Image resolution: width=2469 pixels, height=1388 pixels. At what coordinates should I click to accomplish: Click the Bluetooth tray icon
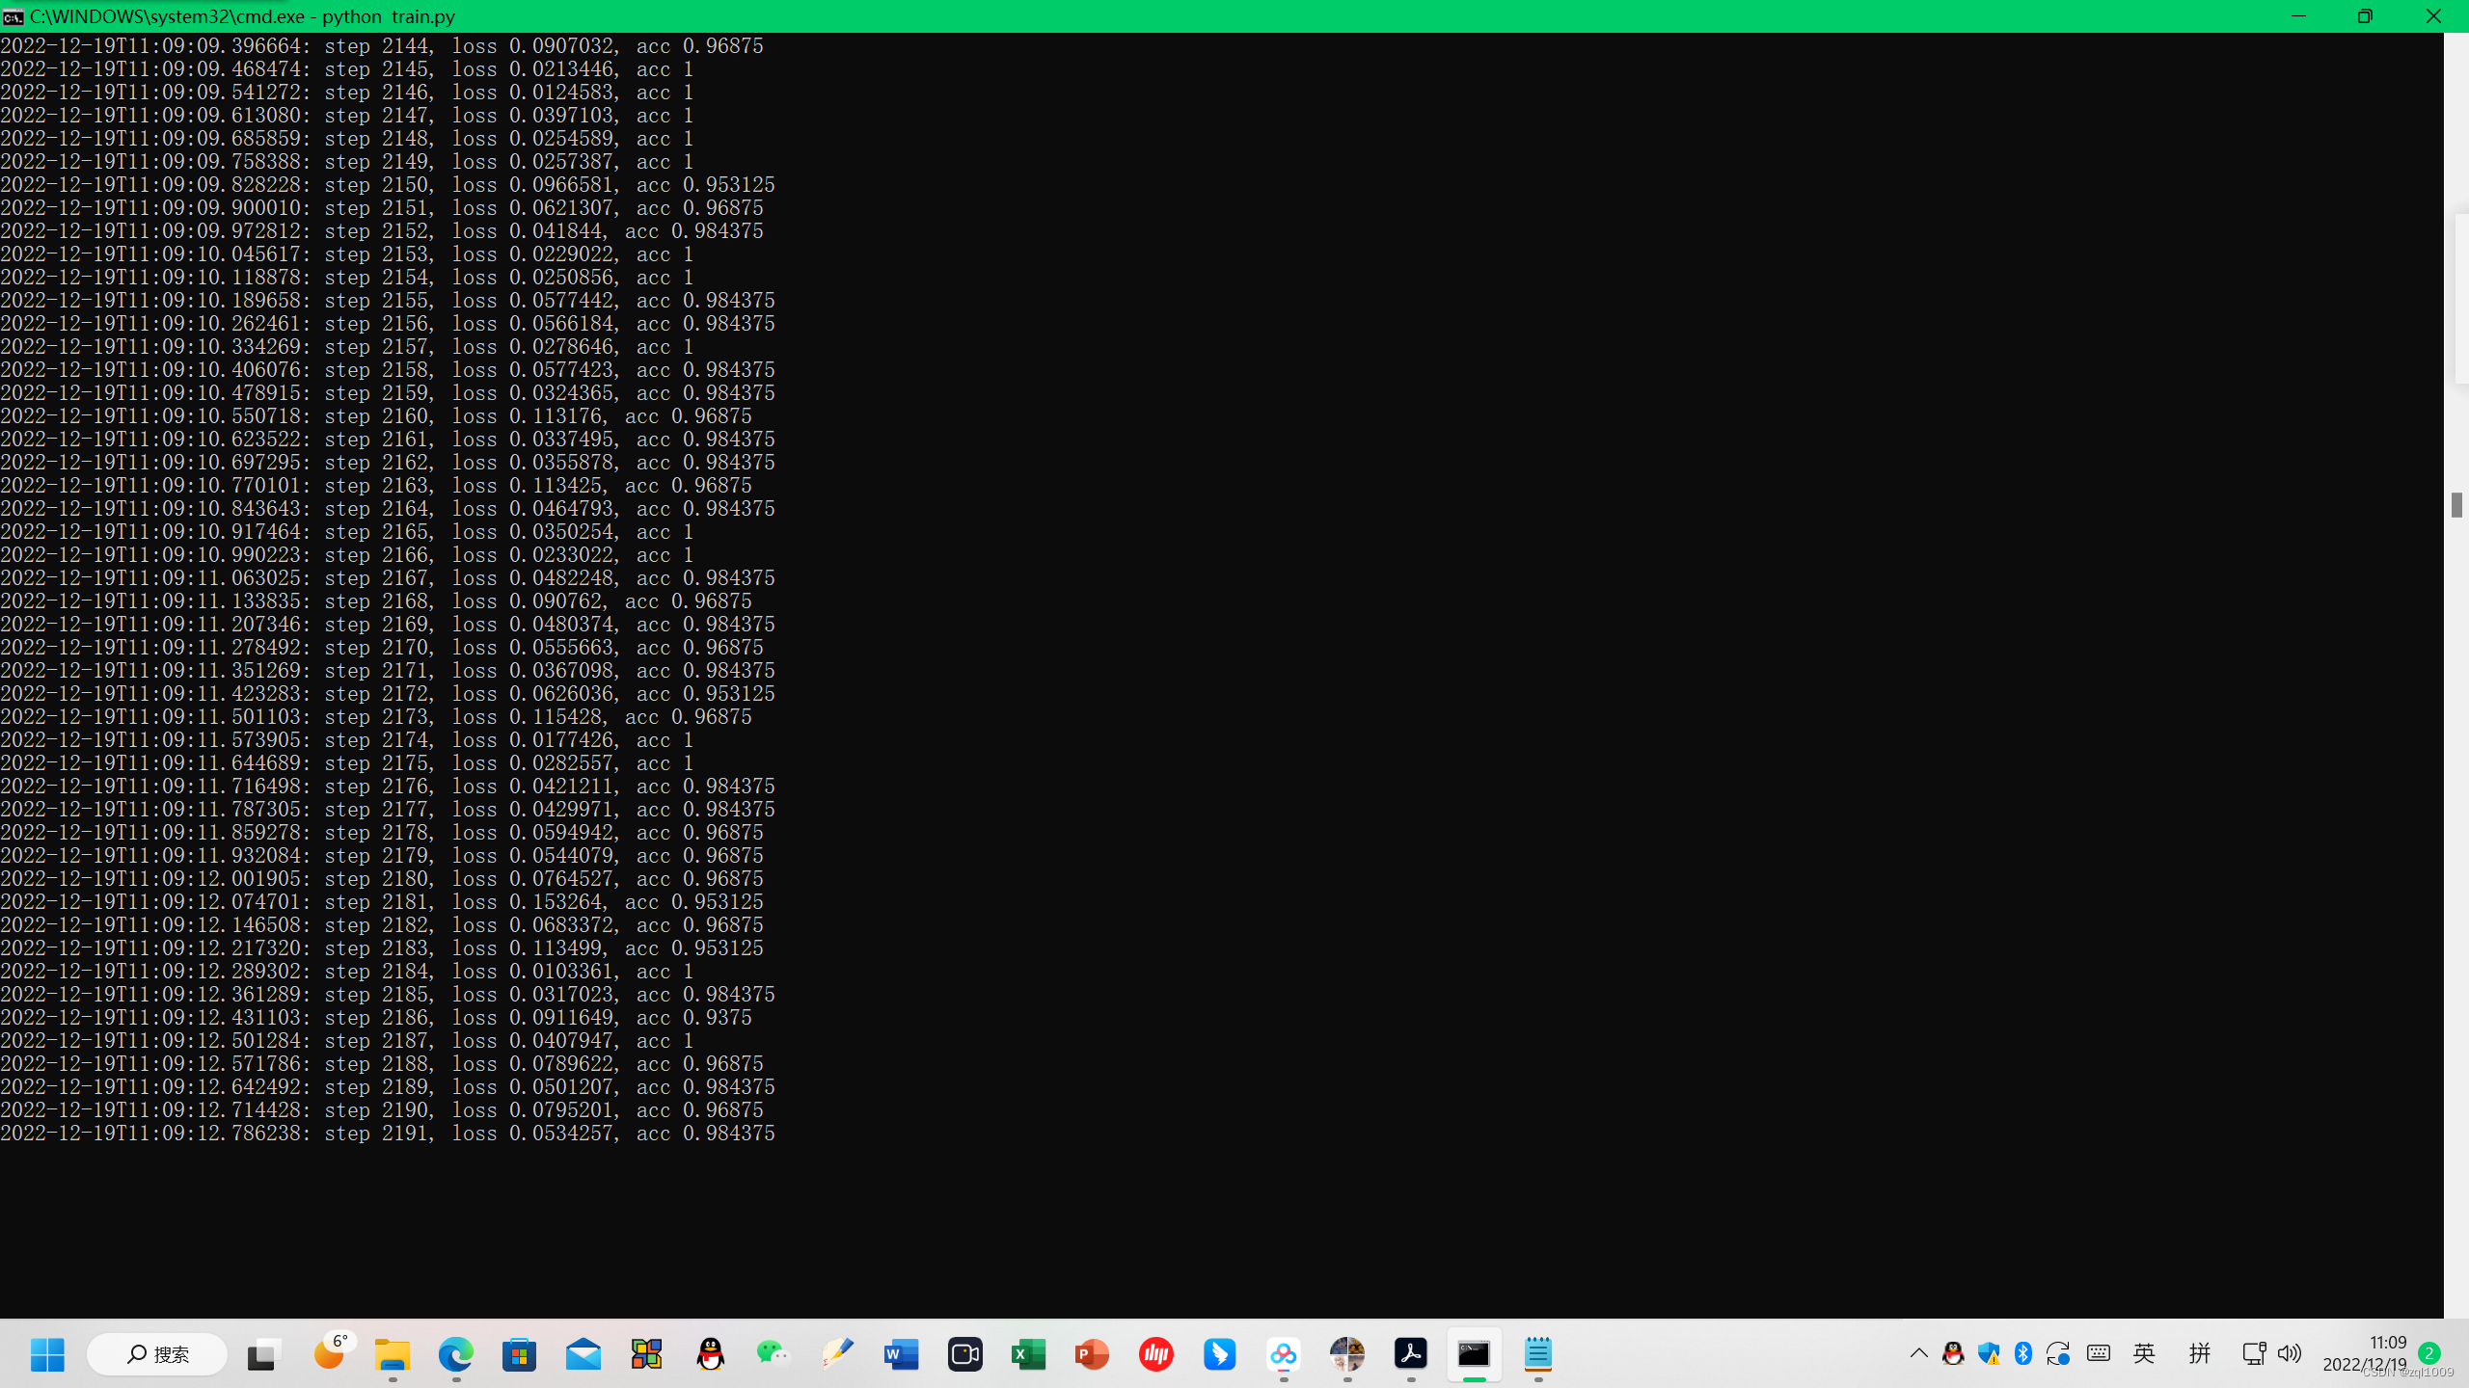[2023, 1353]
